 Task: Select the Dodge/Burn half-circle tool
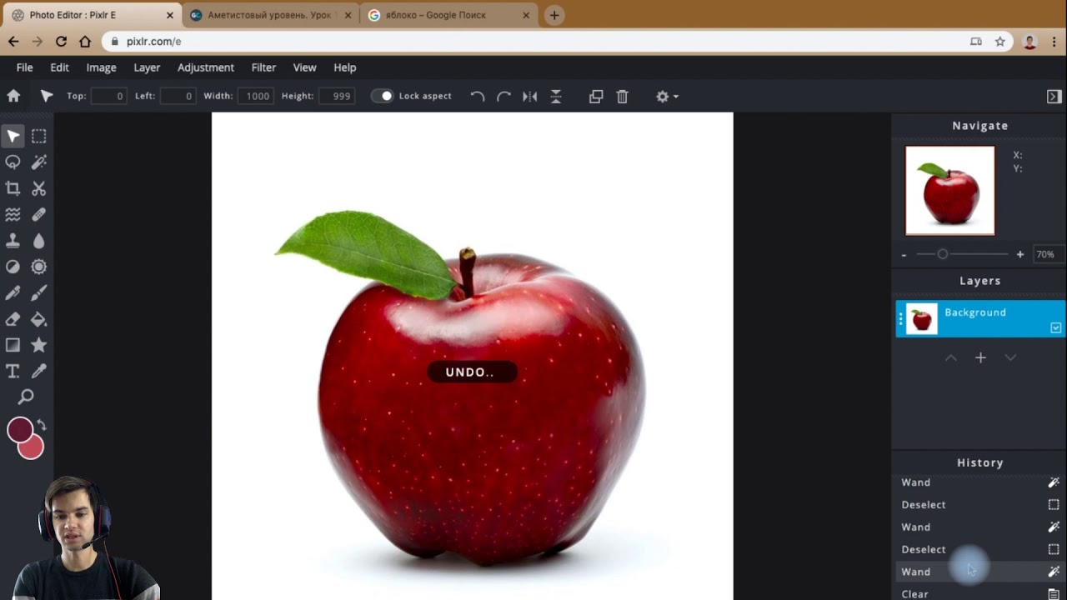click(13, 267)
